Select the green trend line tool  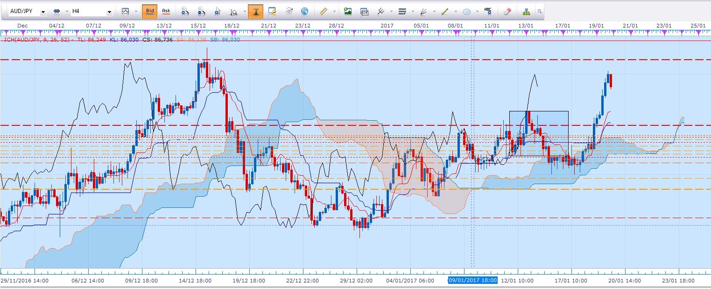(x=445, y=11)
